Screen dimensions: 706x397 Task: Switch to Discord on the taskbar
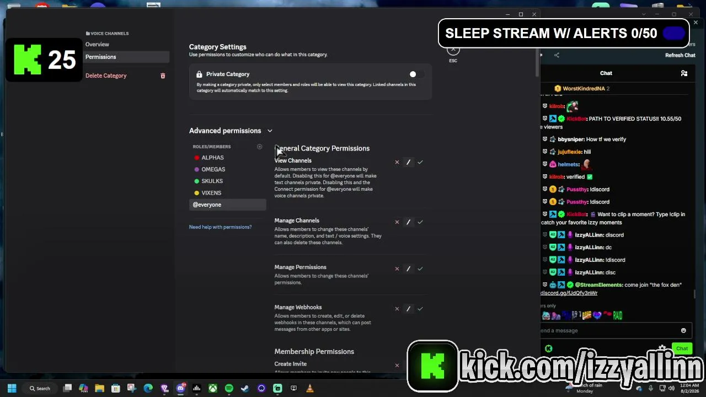coord(180,388)
